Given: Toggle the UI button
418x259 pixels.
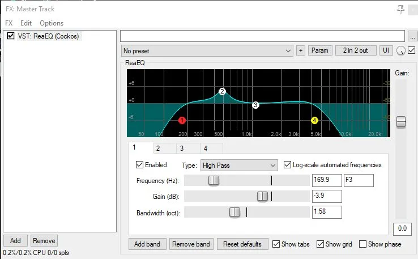Looking at the screenshot, I should 386,50.
